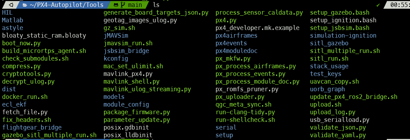Click the px_uploader.py file name

[240, 97]
